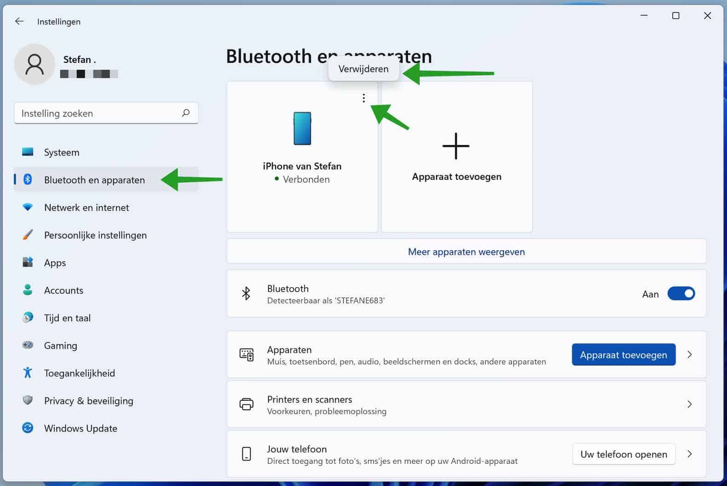Expand the Apparaten row chevron
The height and width of the screenshot is (486, 727).
pos(689,355)
